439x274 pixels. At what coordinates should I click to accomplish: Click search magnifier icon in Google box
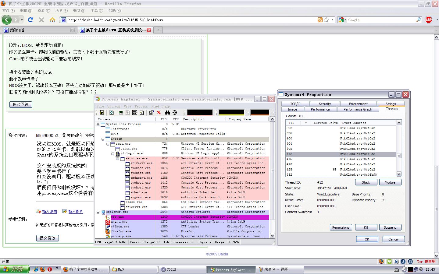click(x=419, y=20)
